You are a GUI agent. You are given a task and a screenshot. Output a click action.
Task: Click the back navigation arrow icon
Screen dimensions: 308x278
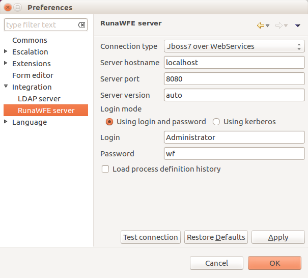(261, 25)
